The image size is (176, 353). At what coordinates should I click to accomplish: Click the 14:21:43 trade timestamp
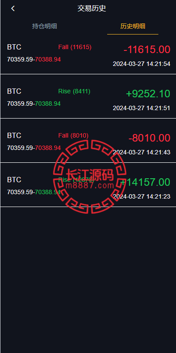pyautogui.click(x=142, y=152)
